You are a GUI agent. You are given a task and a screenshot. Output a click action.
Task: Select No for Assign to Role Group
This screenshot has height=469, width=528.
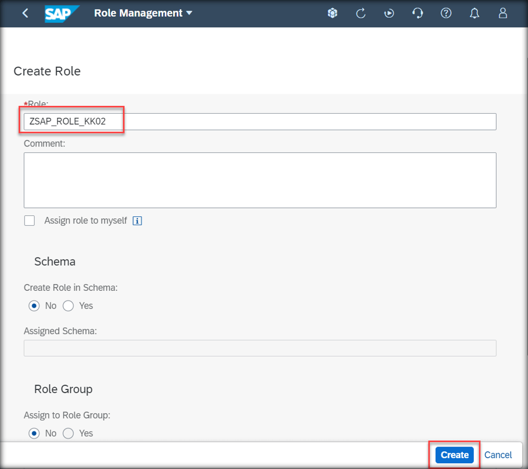click(x=34, y=434)
